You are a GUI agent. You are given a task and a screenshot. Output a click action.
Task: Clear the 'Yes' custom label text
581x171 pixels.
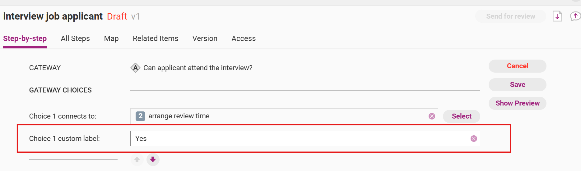pyautogui.click(x=474, y=138)
